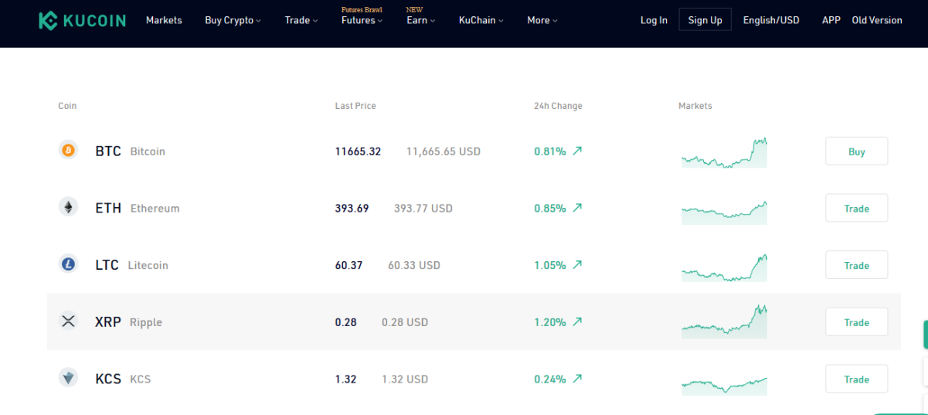The width and height of the screenshot is (928, 415).
Task: Click the Ripple coin name
Action: pyautogui.click(x=146, y=322)
